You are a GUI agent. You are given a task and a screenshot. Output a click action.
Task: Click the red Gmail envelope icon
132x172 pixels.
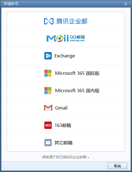(x=48, y=108)
